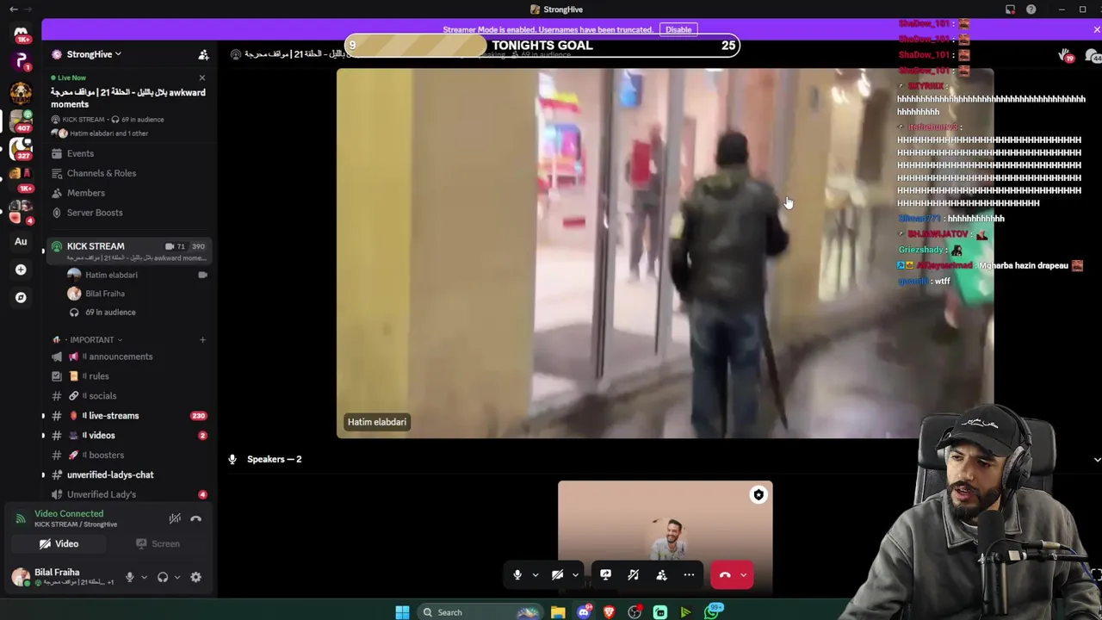Toggle noise suppression in voice panel
This screenshot has height=620, width=1102.
[175, 518]
